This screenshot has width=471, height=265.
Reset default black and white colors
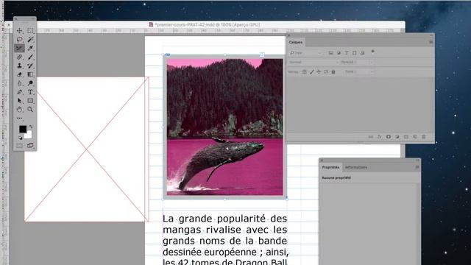tap(21, 138)
